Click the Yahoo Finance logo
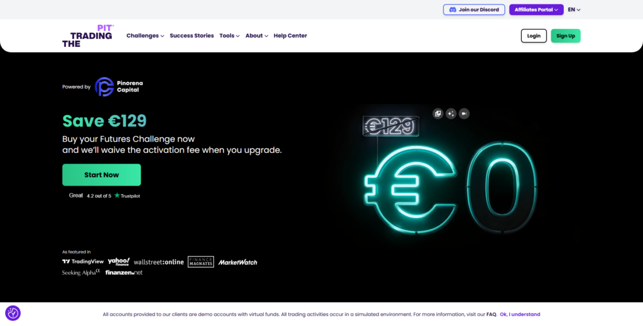Viewport: 643px width, 326px height. 119,261
